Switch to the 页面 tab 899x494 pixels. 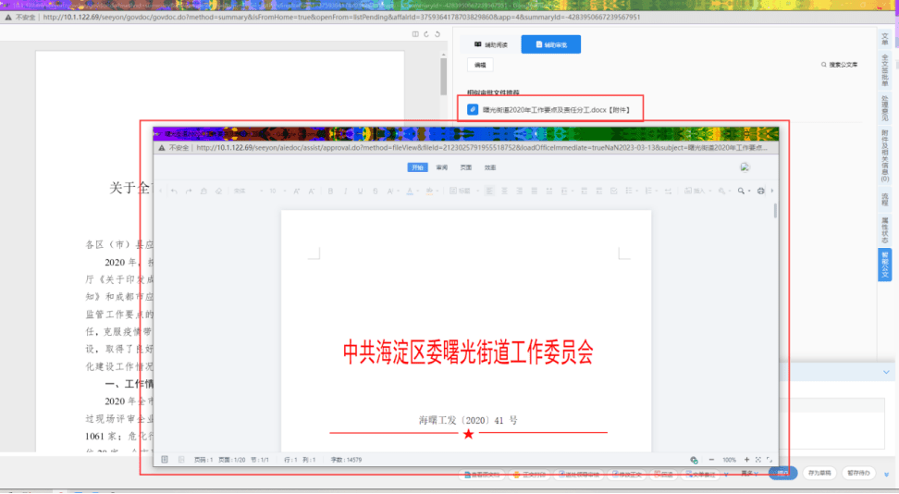[465, 167]
